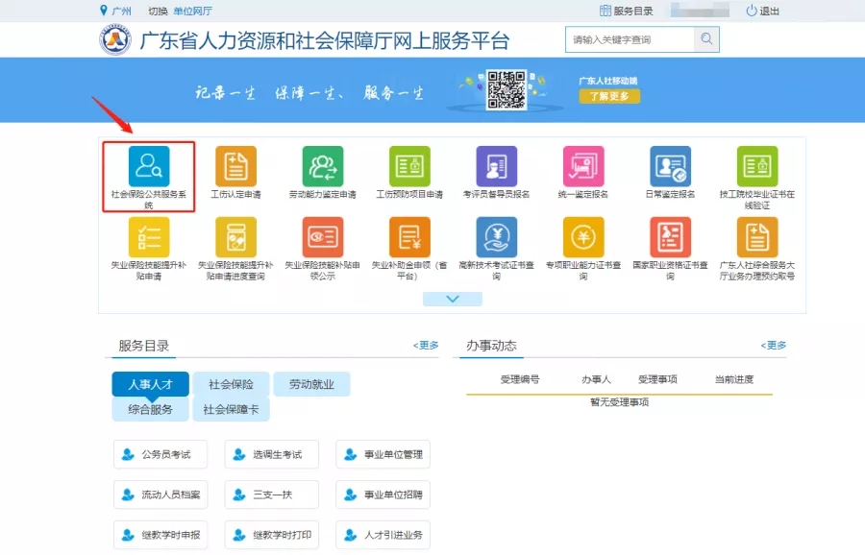
Task: Click the 了解更多 banner button
Action: click(x=608, y=96)
